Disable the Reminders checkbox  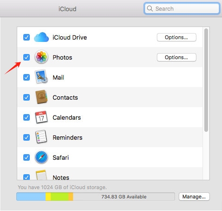[x=27, y=137]
